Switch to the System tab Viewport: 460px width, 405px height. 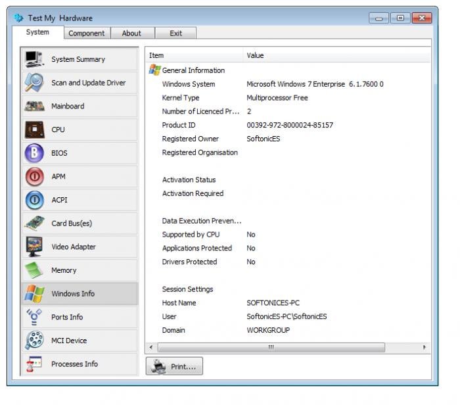click(x=37, y=32)
